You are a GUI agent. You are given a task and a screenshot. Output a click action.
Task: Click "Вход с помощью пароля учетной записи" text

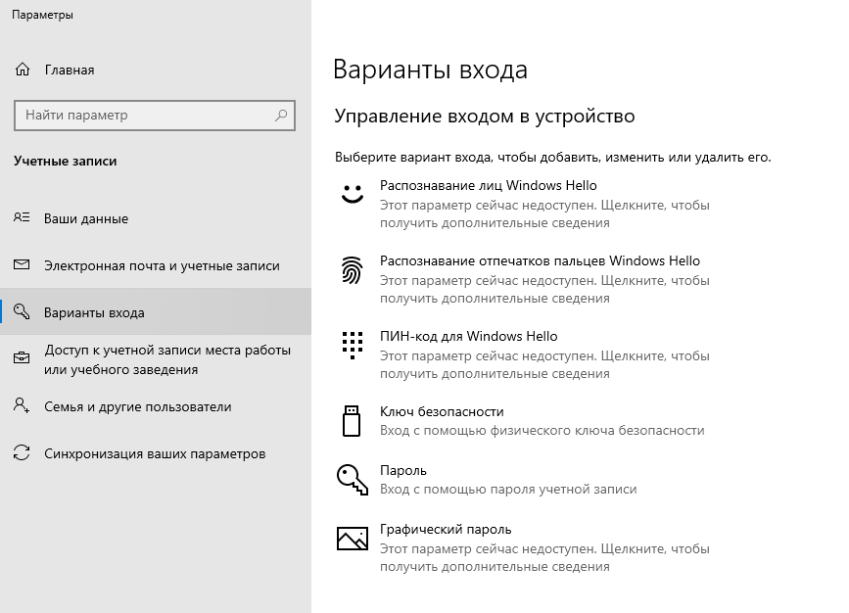[508, 489]
